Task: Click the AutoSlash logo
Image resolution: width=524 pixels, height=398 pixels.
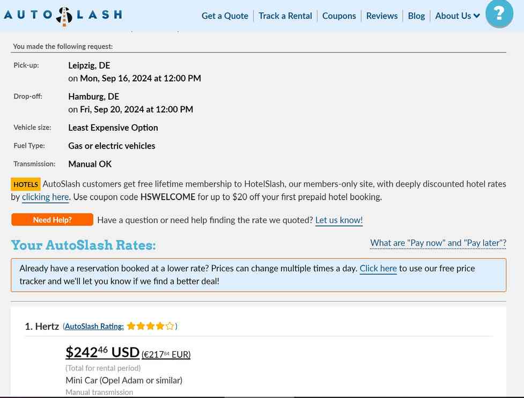Action: [x=63, y=16]
